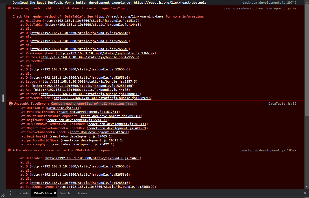This screenshot has width=309, height=198.
Task: Open workLoopSync react-dom.development.js:26422:1 link
Action: point(83,144)
